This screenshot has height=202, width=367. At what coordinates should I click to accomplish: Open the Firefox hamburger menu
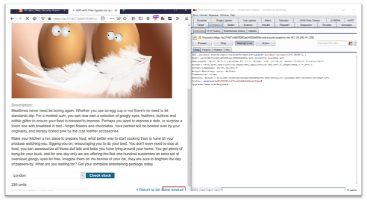click(x=187, y=19)
